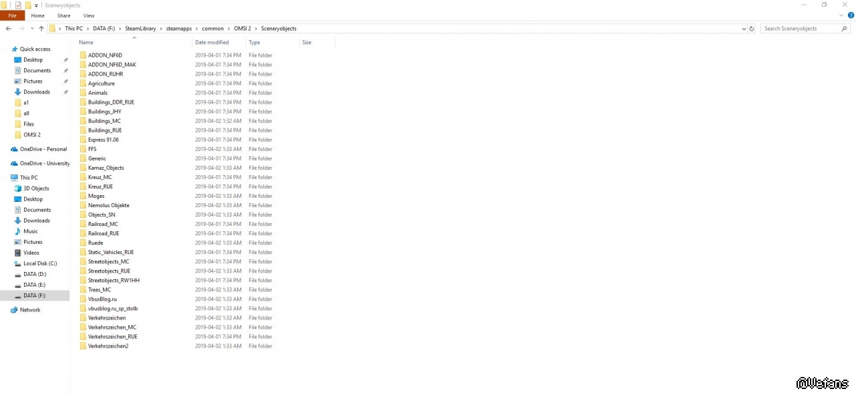Select DATA (D:) drive in sidebar
Image resolution: width=856 pixels, height=397 pixels.
(x=34, y=274)
